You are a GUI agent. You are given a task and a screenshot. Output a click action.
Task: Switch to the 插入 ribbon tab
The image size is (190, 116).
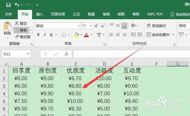click(x=39, y=14)
